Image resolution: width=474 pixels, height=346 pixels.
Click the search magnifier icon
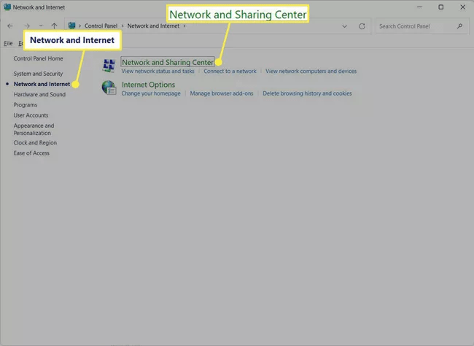tap(459, 26)
